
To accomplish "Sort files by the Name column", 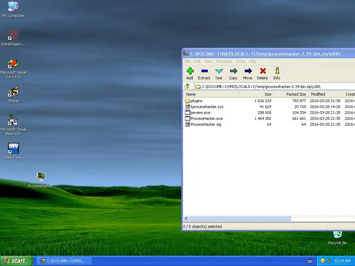I will click(x=211, y=94).
